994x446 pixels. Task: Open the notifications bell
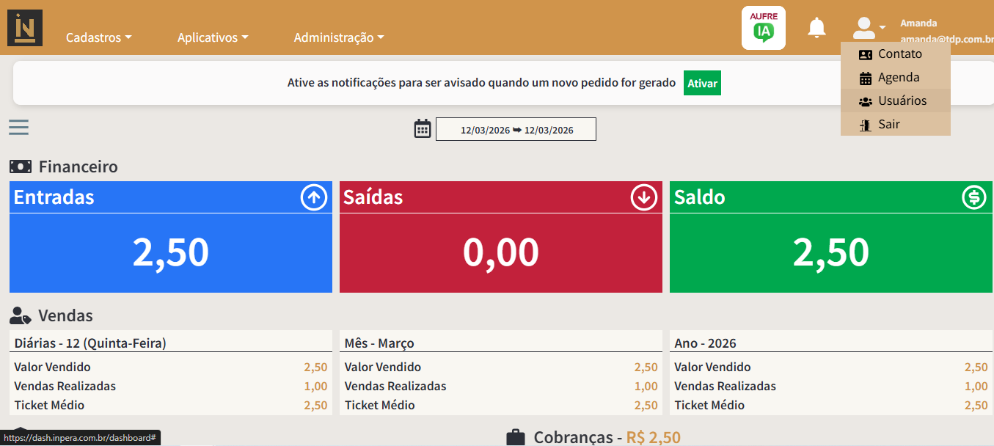click(816, 28)
